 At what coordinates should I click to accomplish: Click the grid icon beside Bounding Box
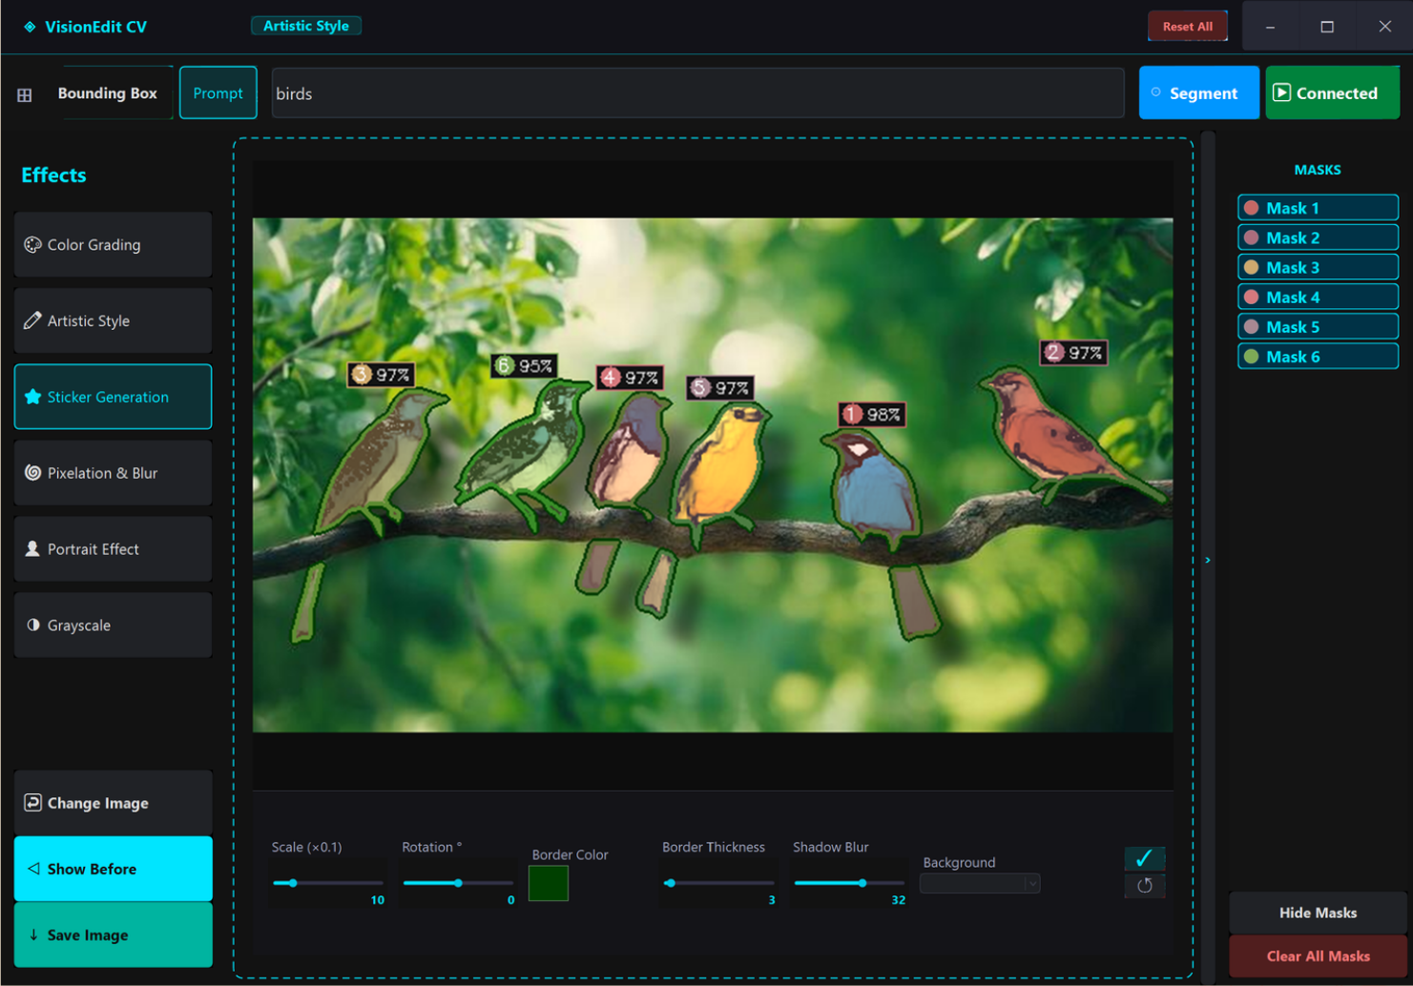point(25,94)
